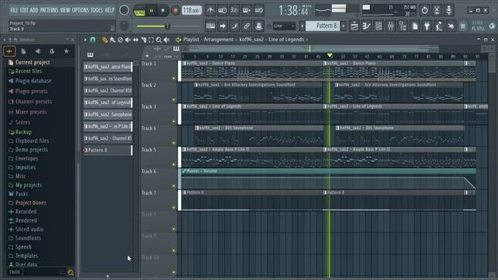Select the playlist paint brush tool
The width and height of the screenshot is (498, 280).
click(x=112, y=40)
